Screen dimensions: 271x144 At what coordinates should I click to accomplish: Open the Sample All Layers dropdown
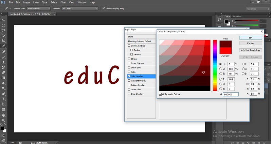tap(80, 9)
